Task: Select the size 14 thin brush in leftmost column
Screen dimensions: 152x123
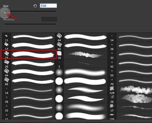Action: point(28,90)
